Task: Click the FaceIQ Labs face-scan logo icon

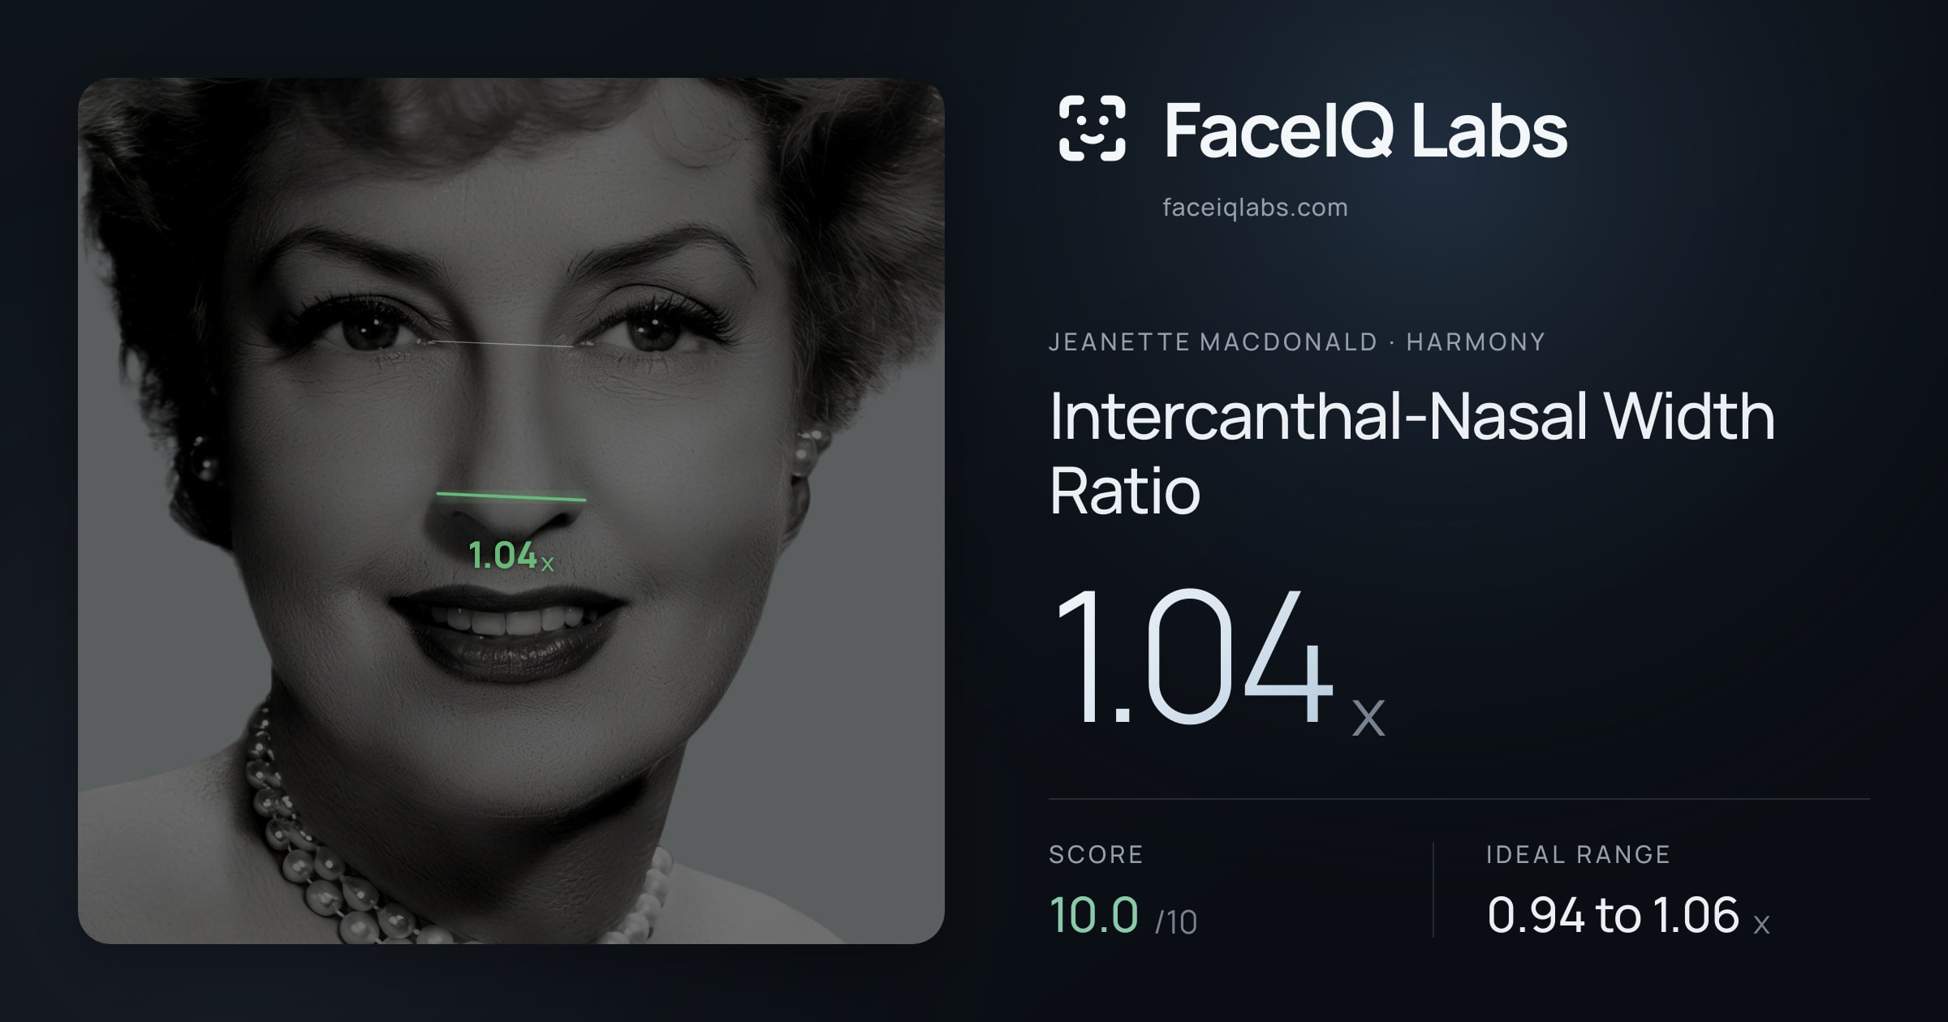Action: click(1093, 128)
